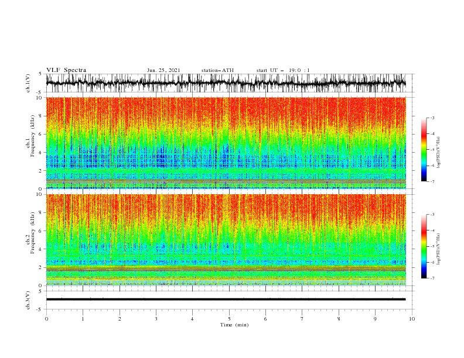The height and width of the screenshot is (358, 464).
Task: Click the 2 kHz tick on ch.2 frequency axis
Action: (41, 267)
